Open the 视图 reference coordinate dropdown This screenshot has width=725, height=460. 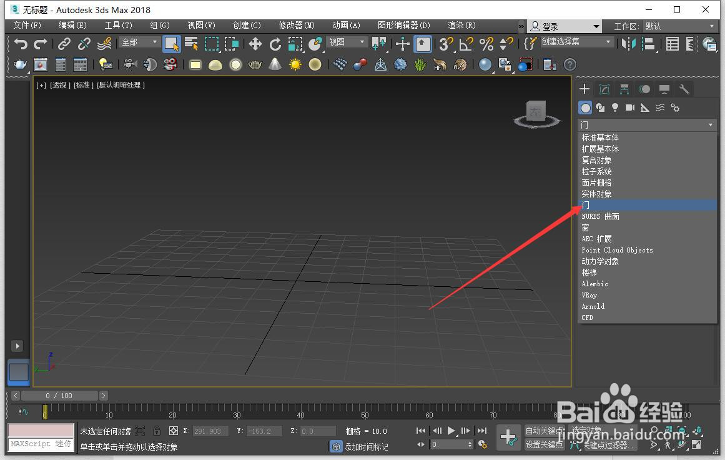pos(347,42)
